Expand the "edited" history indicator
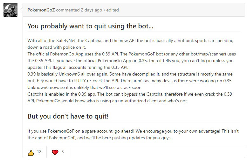The width and height of the screenshot is (247, 160). coord(113,10)
